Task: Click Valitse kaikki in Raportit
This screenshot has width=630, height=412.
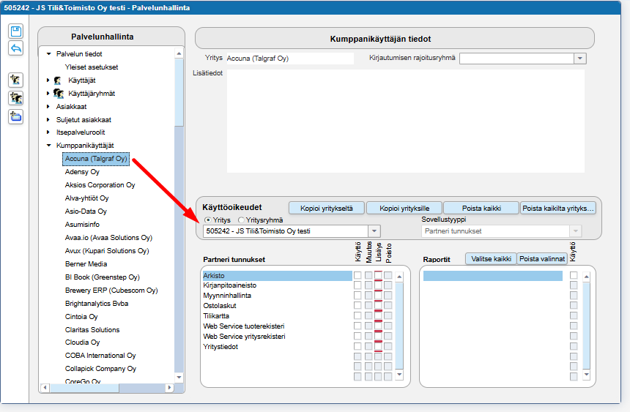Action: pyautogui.click(x=491, y=258)
